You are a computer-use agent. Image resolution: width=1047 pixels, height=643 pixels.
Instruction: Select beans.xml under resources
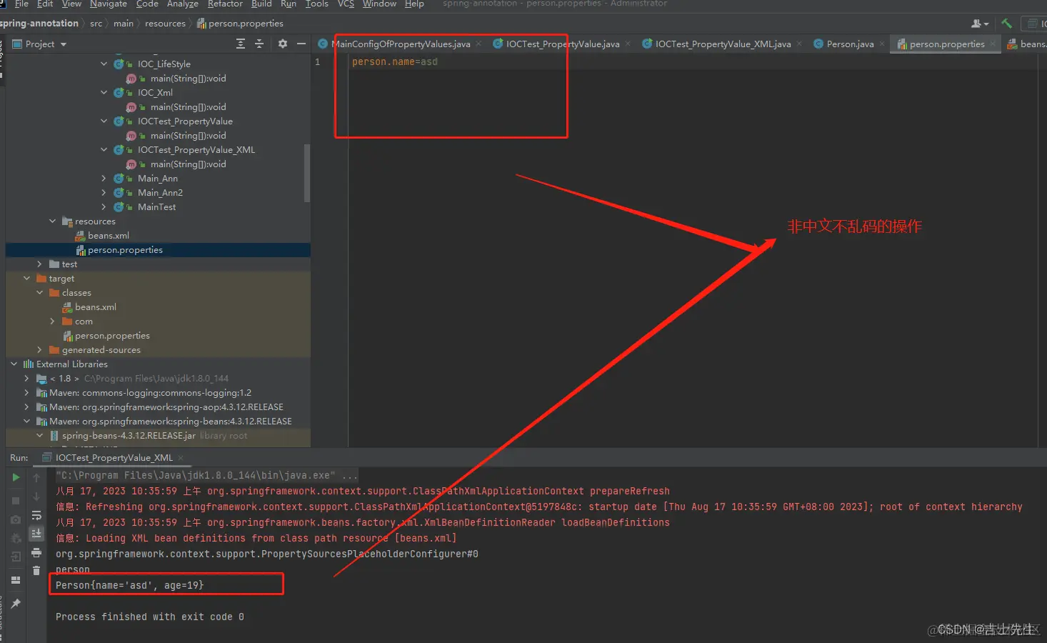point(109,236)
